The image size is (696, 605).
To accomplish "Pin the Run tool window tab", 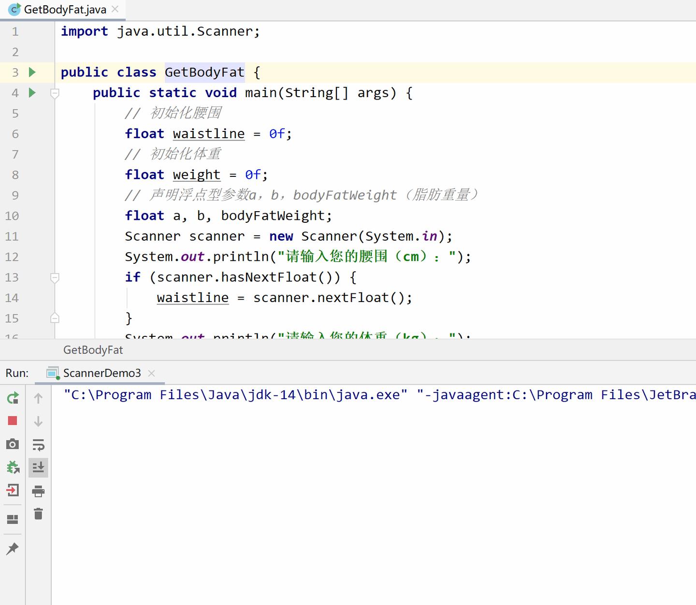I will tap(13, 548).
